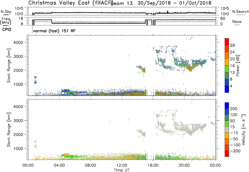Image resolution: width=249 pixels, height=172 pixels.
Task: Click the power echo patch near 15:00 at 2000 km
Action: (143, 70)
